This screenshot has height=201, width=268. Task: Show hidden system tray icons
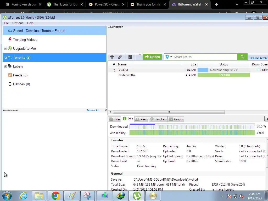pos(222,196)
